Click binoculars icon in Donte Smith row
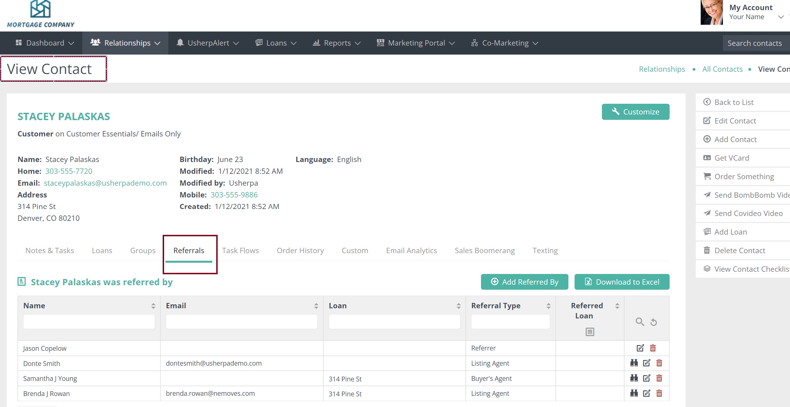The image size is (790, 407). point(634,363)
